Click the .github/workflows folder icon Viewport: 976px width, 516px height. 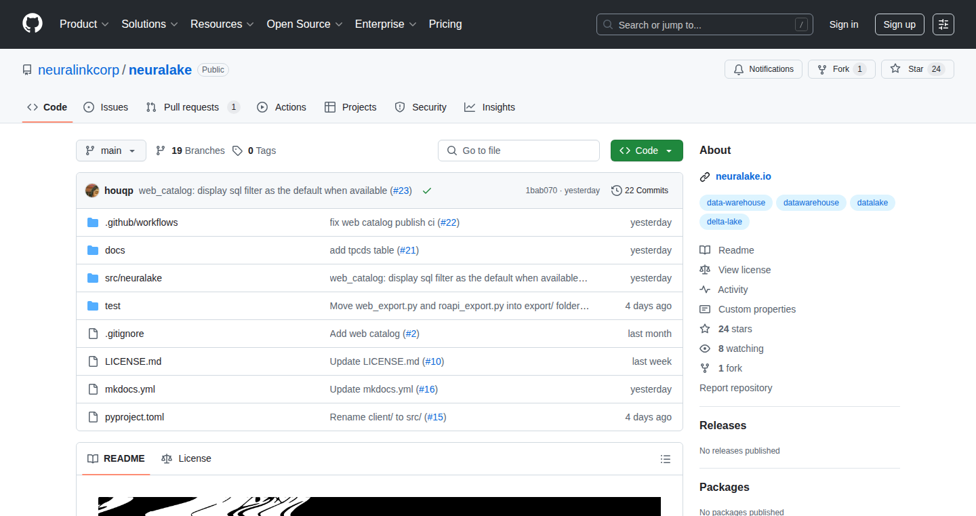93,222
